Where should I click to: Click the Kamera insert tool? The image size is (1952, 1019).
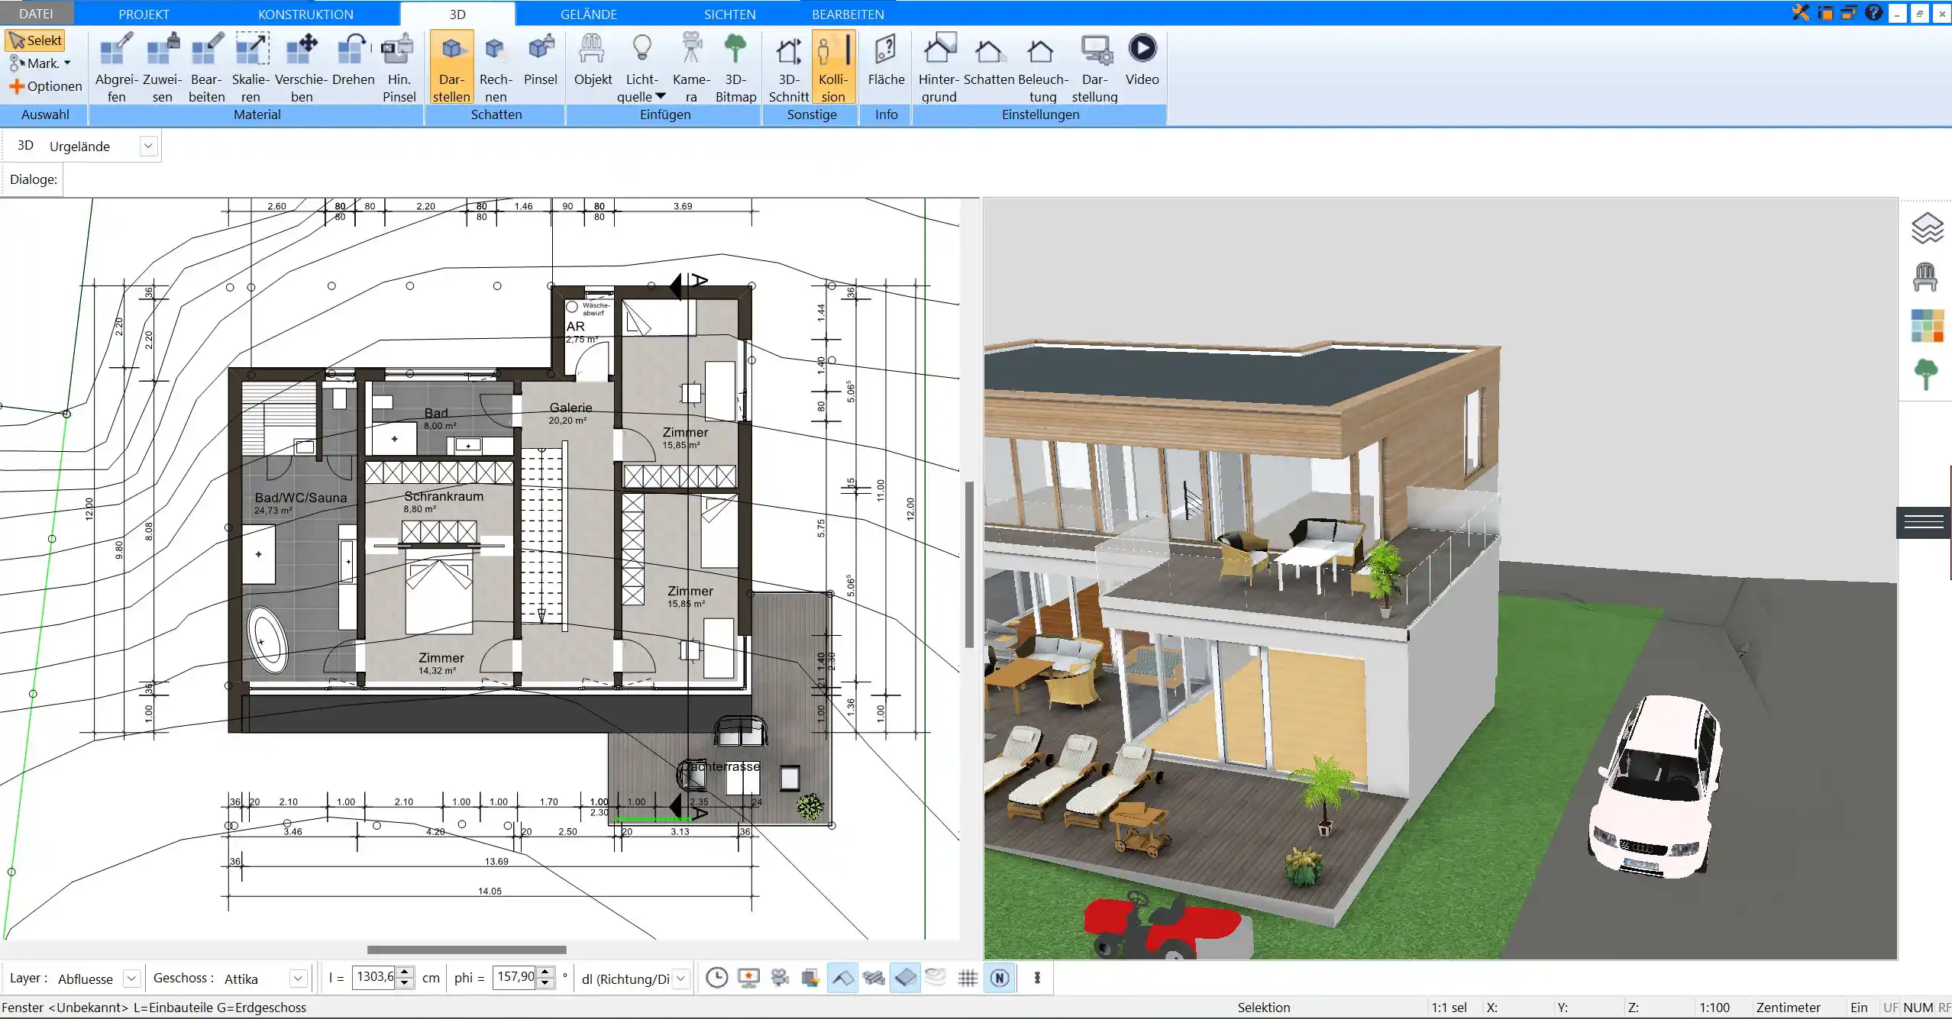[x=691, y=67]
